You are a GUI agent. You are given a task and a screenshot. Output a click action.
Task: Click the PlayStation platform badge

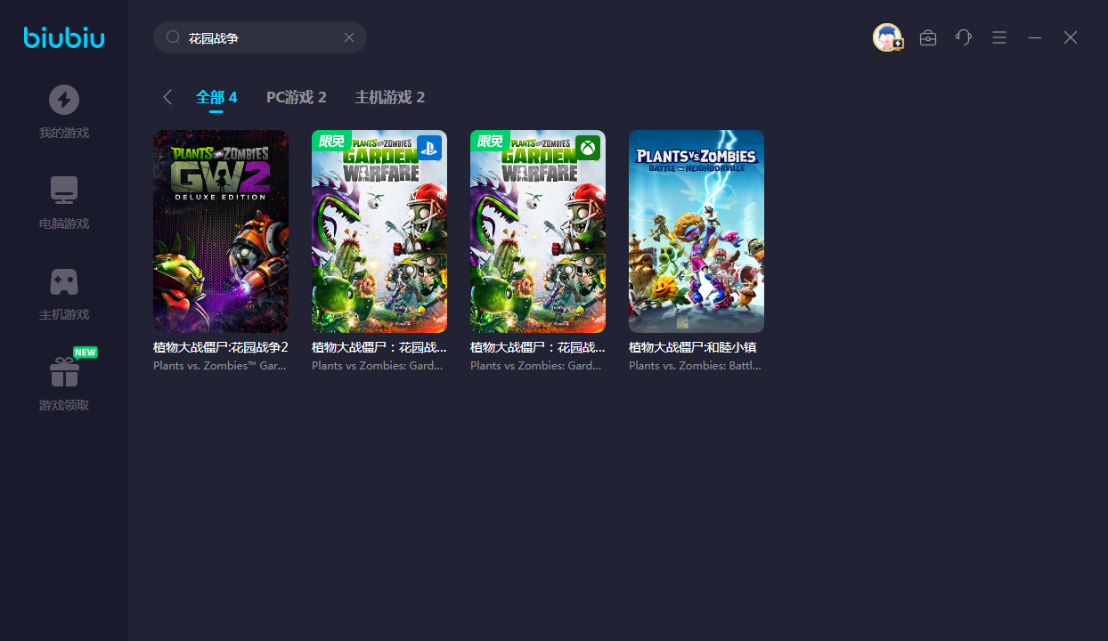pos(429,148)
